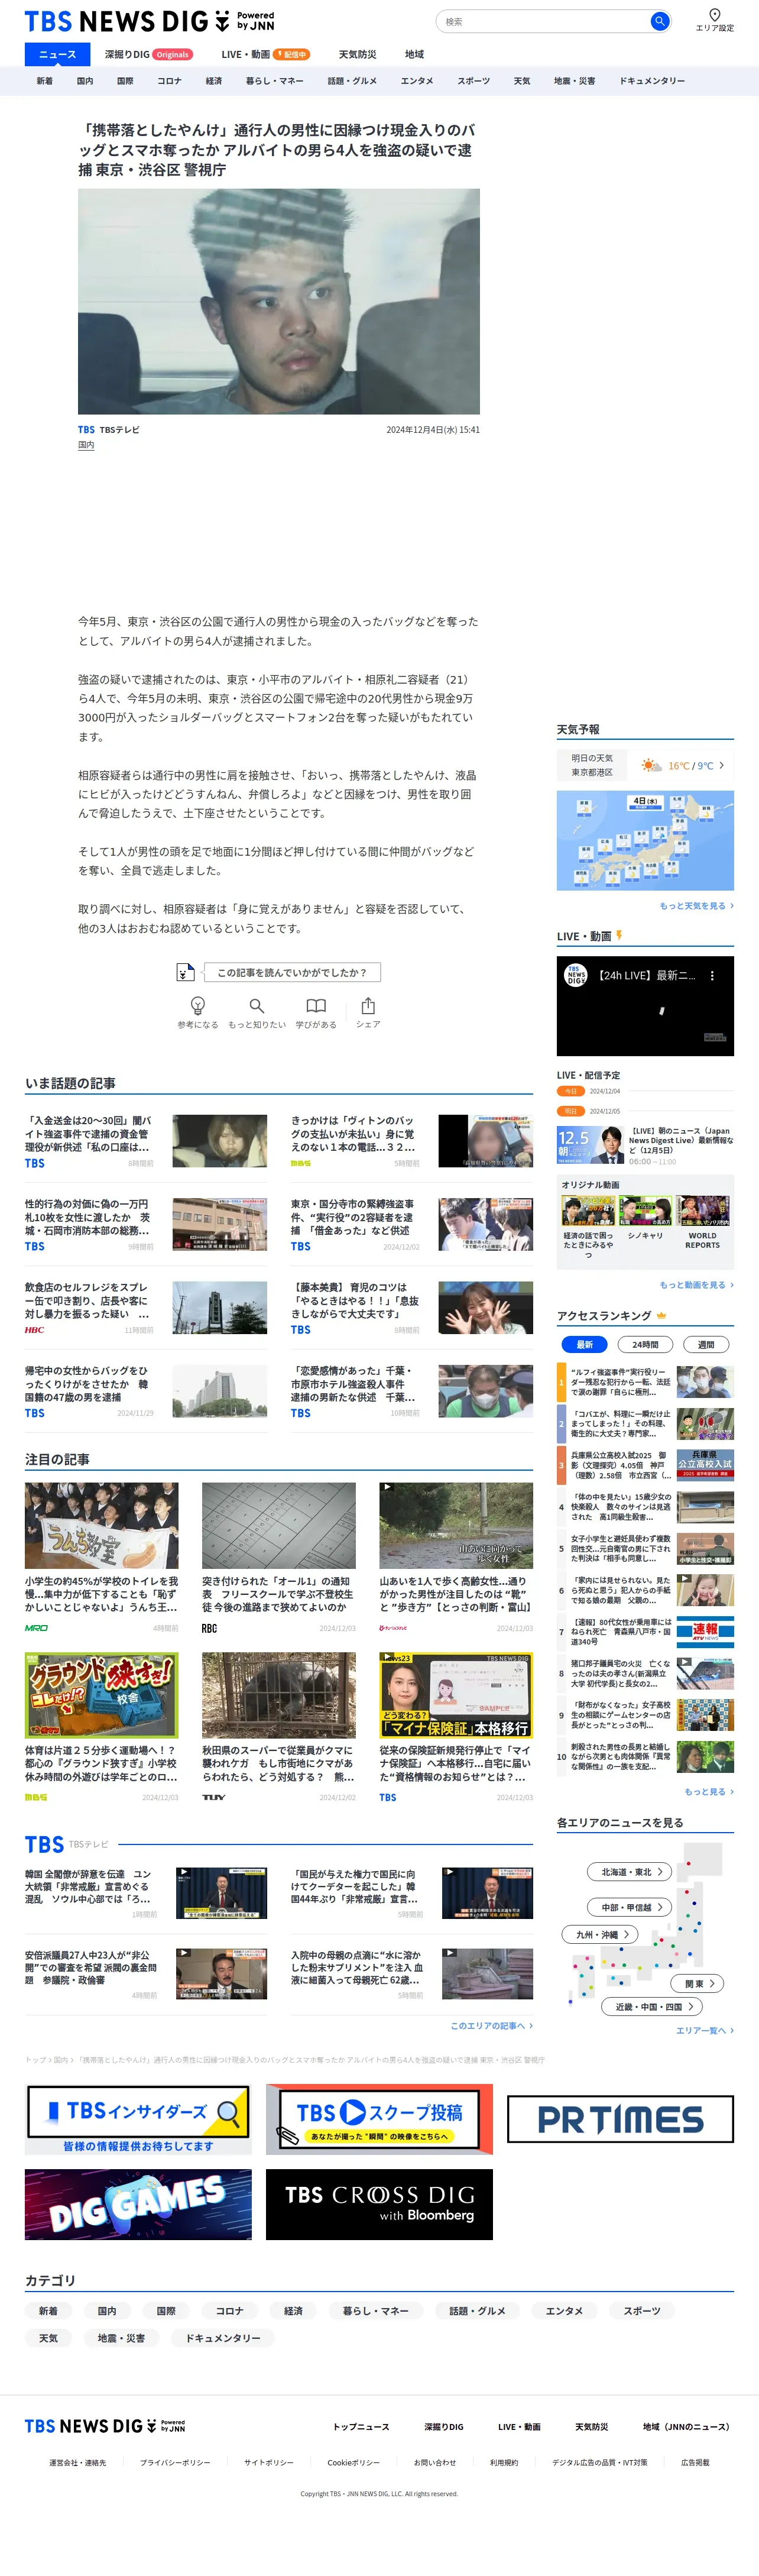Select ドキュメンタリー in the top category bar
The width and height of the screenshot is (759, 2576).
[x=652, y=81]
